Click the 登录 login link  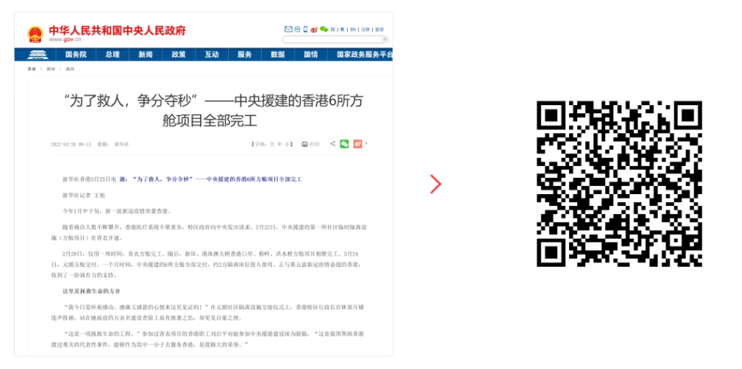point(379,29)
